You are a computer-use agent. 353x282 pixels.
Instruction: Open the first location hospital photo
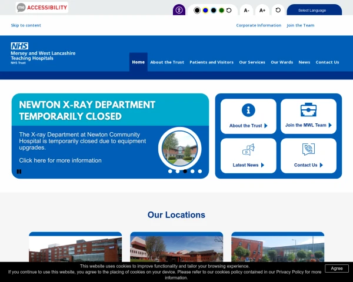coord(75,249)
